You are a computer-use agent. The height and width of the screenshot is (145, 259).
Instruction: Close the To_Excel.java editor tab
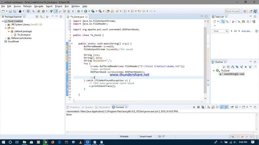(86, 17)
